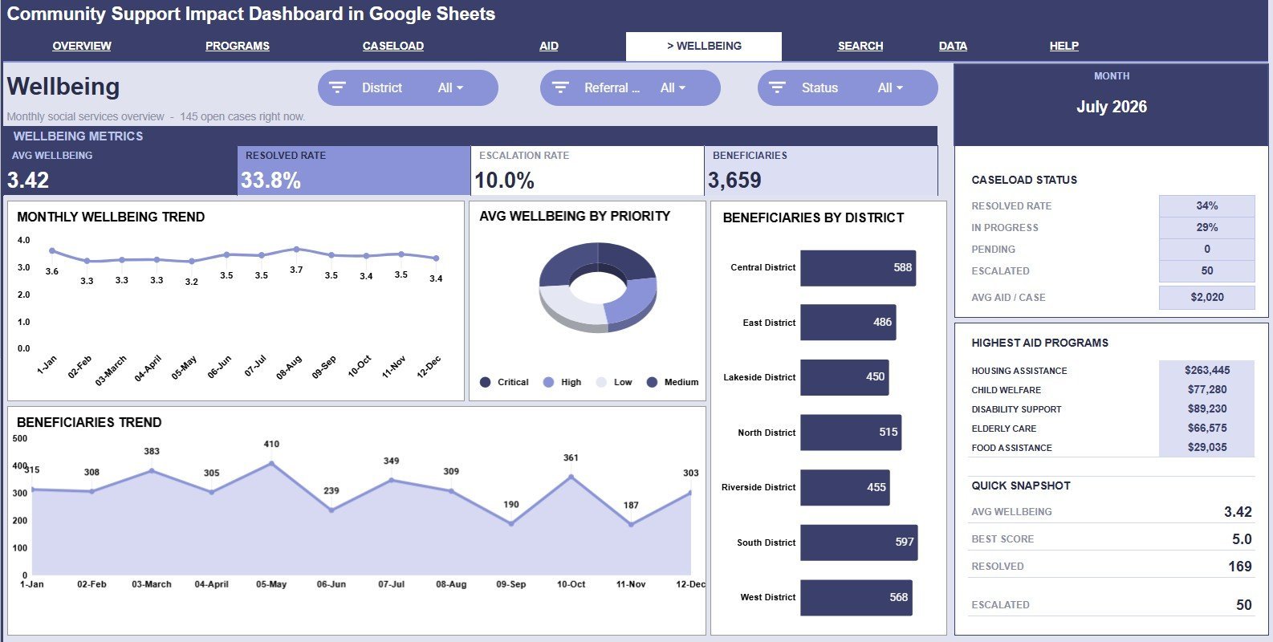Viewport: 1273px width, 642px height.
Task: Click the Status filter icon
Action: point(777,87)
